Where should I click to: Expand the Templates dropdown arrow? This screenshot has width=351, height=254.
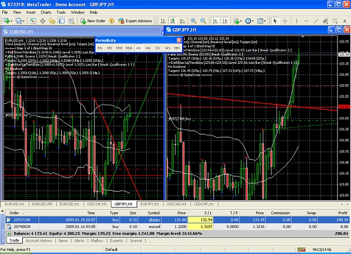(265, 21)
